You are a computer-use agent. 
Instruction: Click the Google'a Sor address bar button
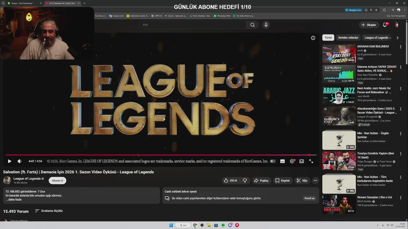coord(353,10)
